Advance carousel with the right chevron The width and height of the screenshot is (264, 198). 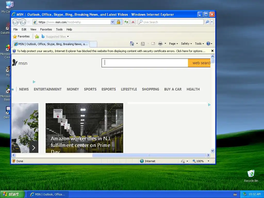34,147
